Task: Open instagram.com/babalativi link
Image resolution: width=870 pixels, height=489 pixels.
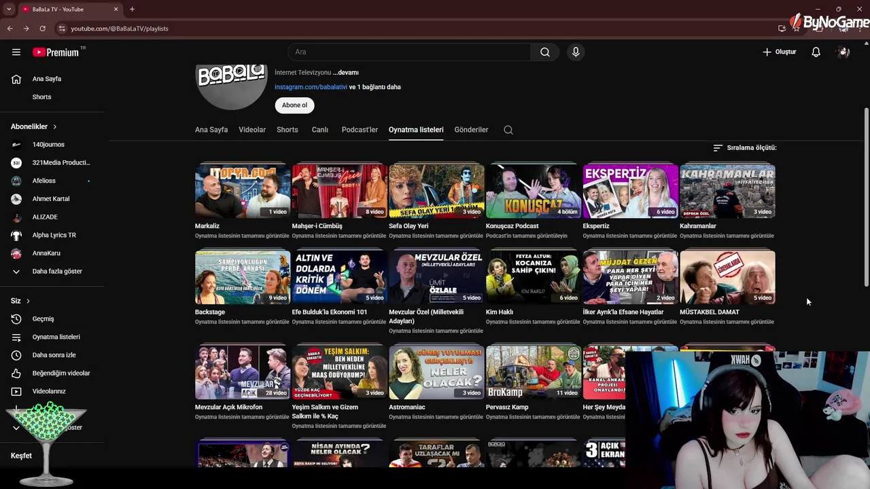Action: 311,87
